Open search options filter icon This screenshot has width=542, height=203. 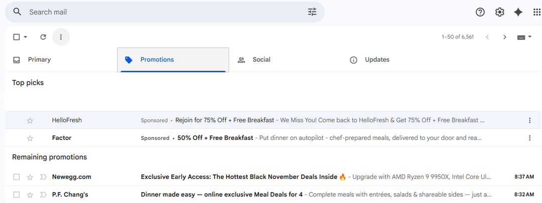[312, 12]
